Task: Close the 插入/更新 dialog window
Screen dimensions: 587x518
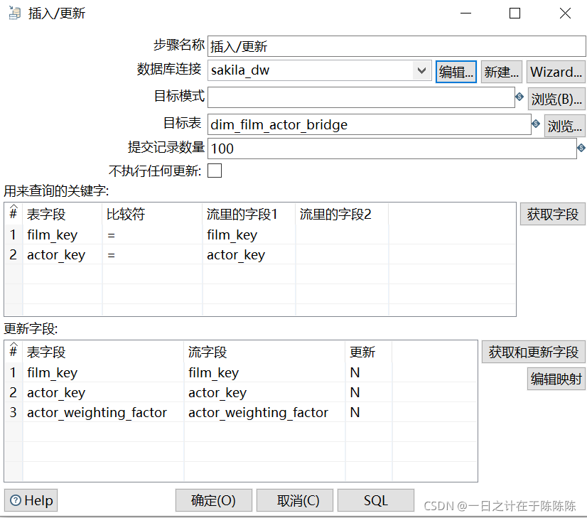Action: 565,13
